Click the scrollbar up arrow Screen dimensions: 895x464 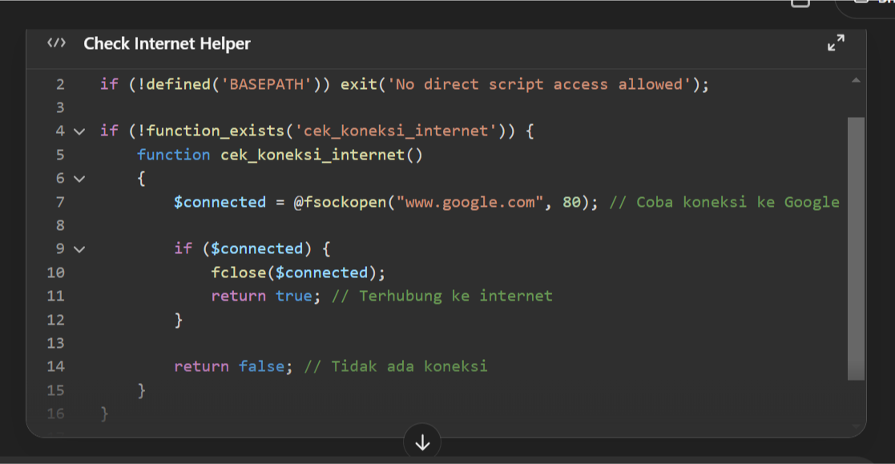pos(855,81)
